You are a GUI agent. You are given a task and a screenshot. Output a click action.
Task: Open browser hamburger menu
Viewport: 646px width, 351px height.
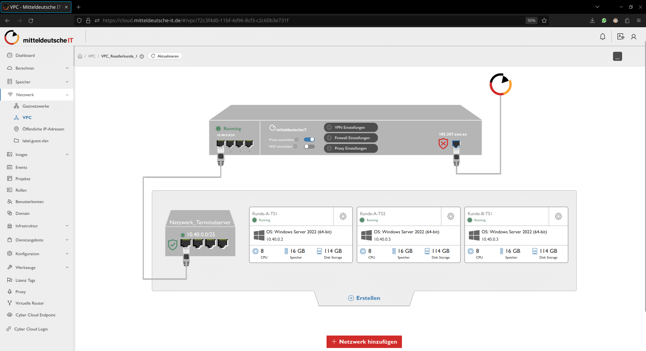point(639,21)
